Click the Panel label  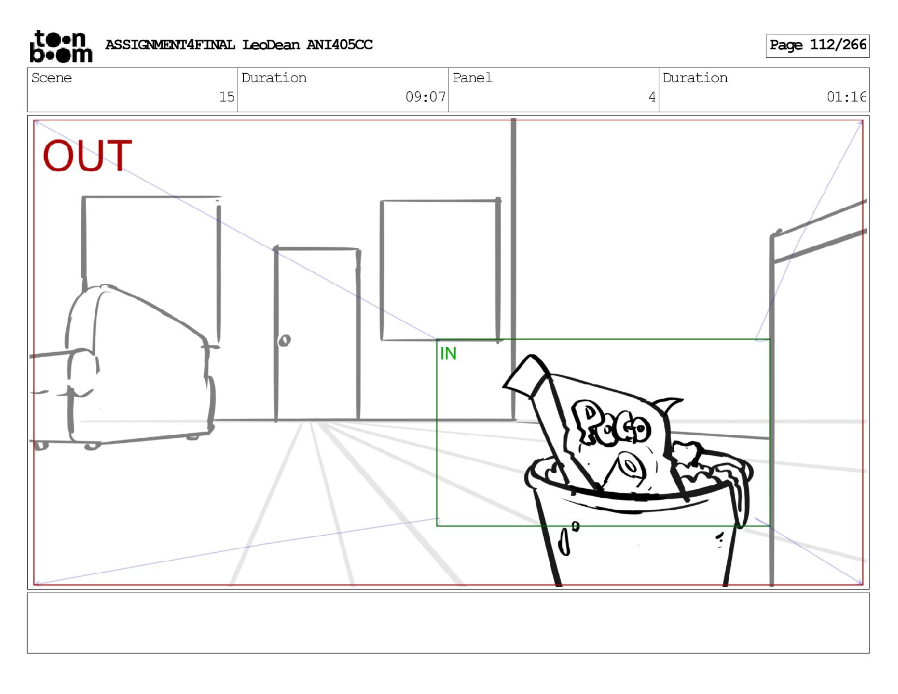click(x=472, y=78)
